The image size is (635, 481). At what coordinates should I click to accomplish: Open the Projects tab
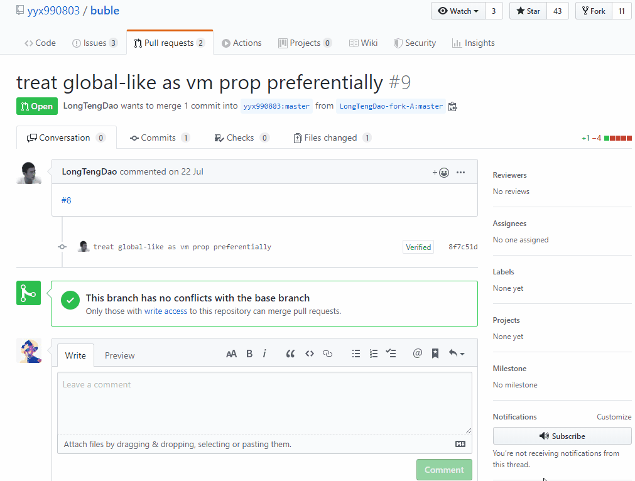coord(305,43)
